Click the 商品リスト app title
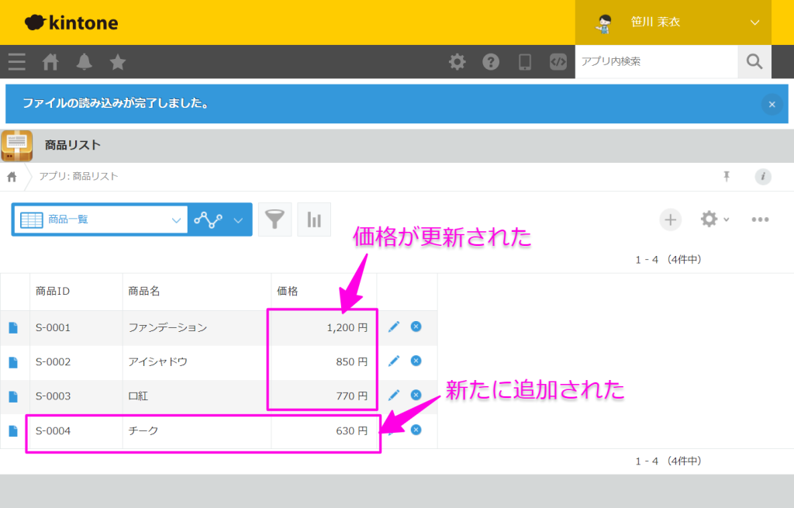Image resolution: width=794 pixels, height=508 pixels. point(73,145)
